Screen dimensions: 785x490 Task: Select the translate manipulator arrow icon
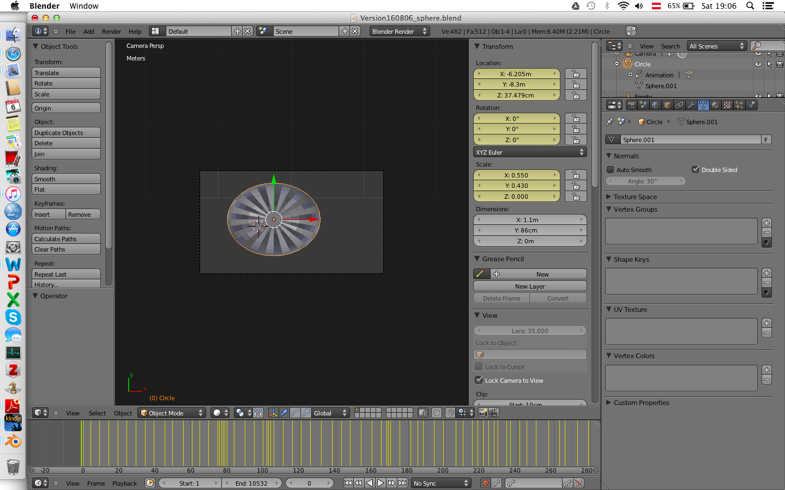tap(284, 413)
